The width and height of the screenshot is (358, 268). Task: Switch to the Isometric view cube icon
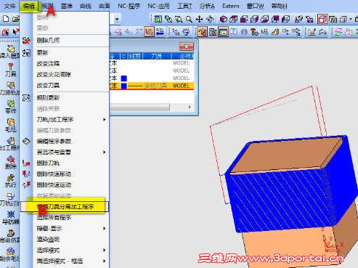coord(223,19)
